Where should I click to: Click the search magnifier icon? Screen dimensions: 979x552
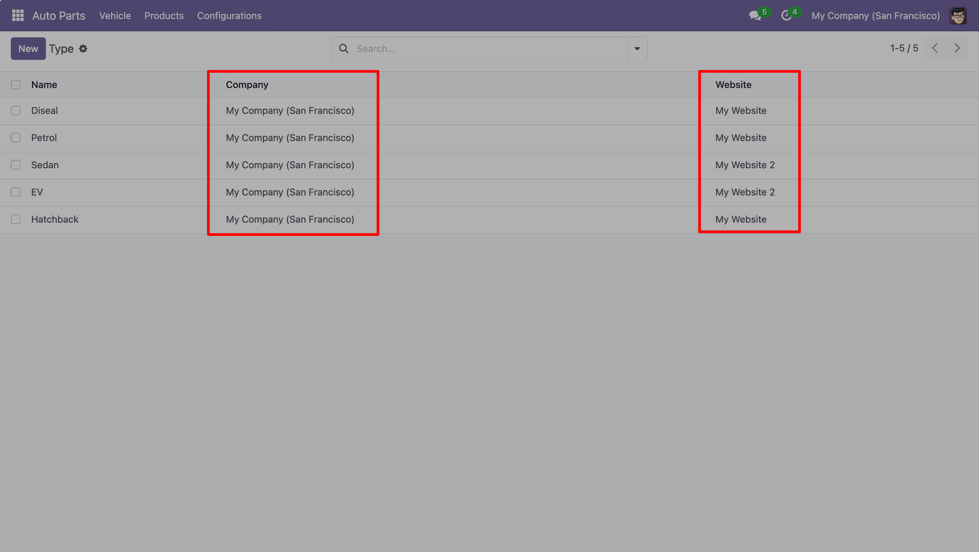(344, 49)
